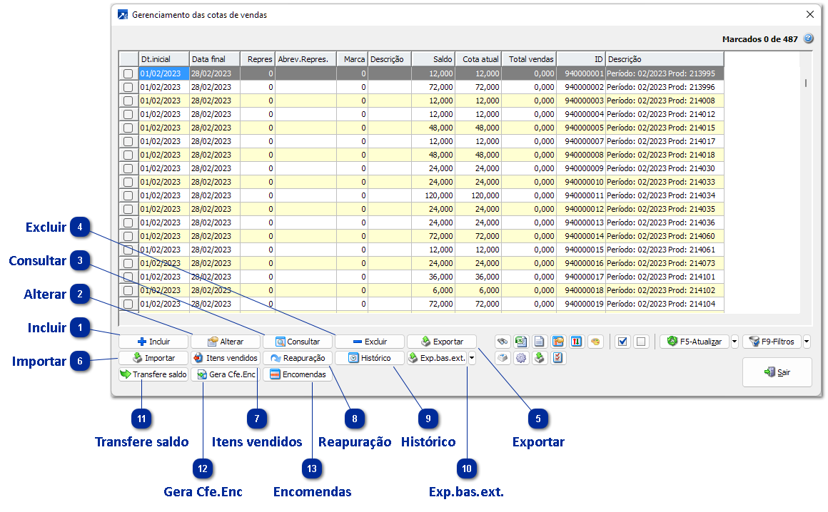Open the gear settings icon

coord(522,358)
